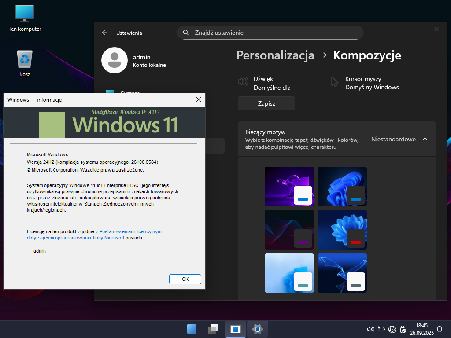The width and height of the screenshot is (451, 338).
Task: Click the Settings back arrow
Action: click(x=105, y=33)
